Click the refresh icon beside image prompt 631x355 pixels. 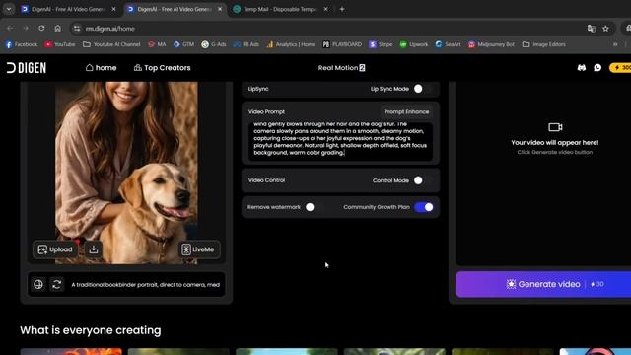click(57, 285)
